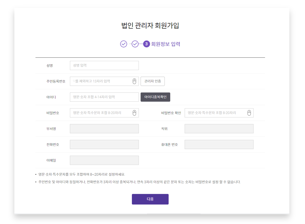Click into the 비밀번호 input field
The width and height of the screenshot is (305, 224).
pyautogui.click(x=101, y=113)
